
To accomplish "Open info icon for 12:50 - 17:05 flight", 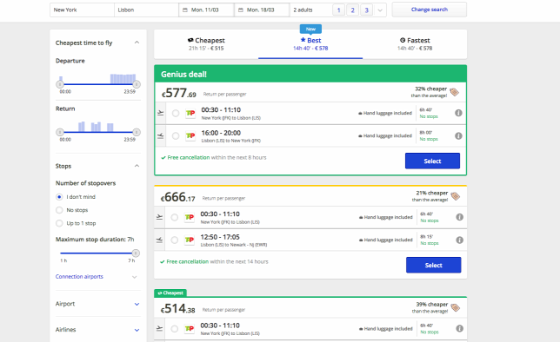I will coord(460,240).
